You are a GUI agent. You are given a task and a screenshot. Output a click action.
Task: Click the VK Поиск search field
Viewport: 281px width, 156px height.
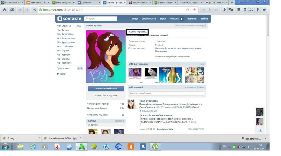101,18
